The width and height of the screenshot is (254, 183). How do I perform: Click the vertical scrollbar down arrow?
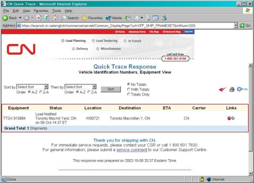(x=250, y=173)
